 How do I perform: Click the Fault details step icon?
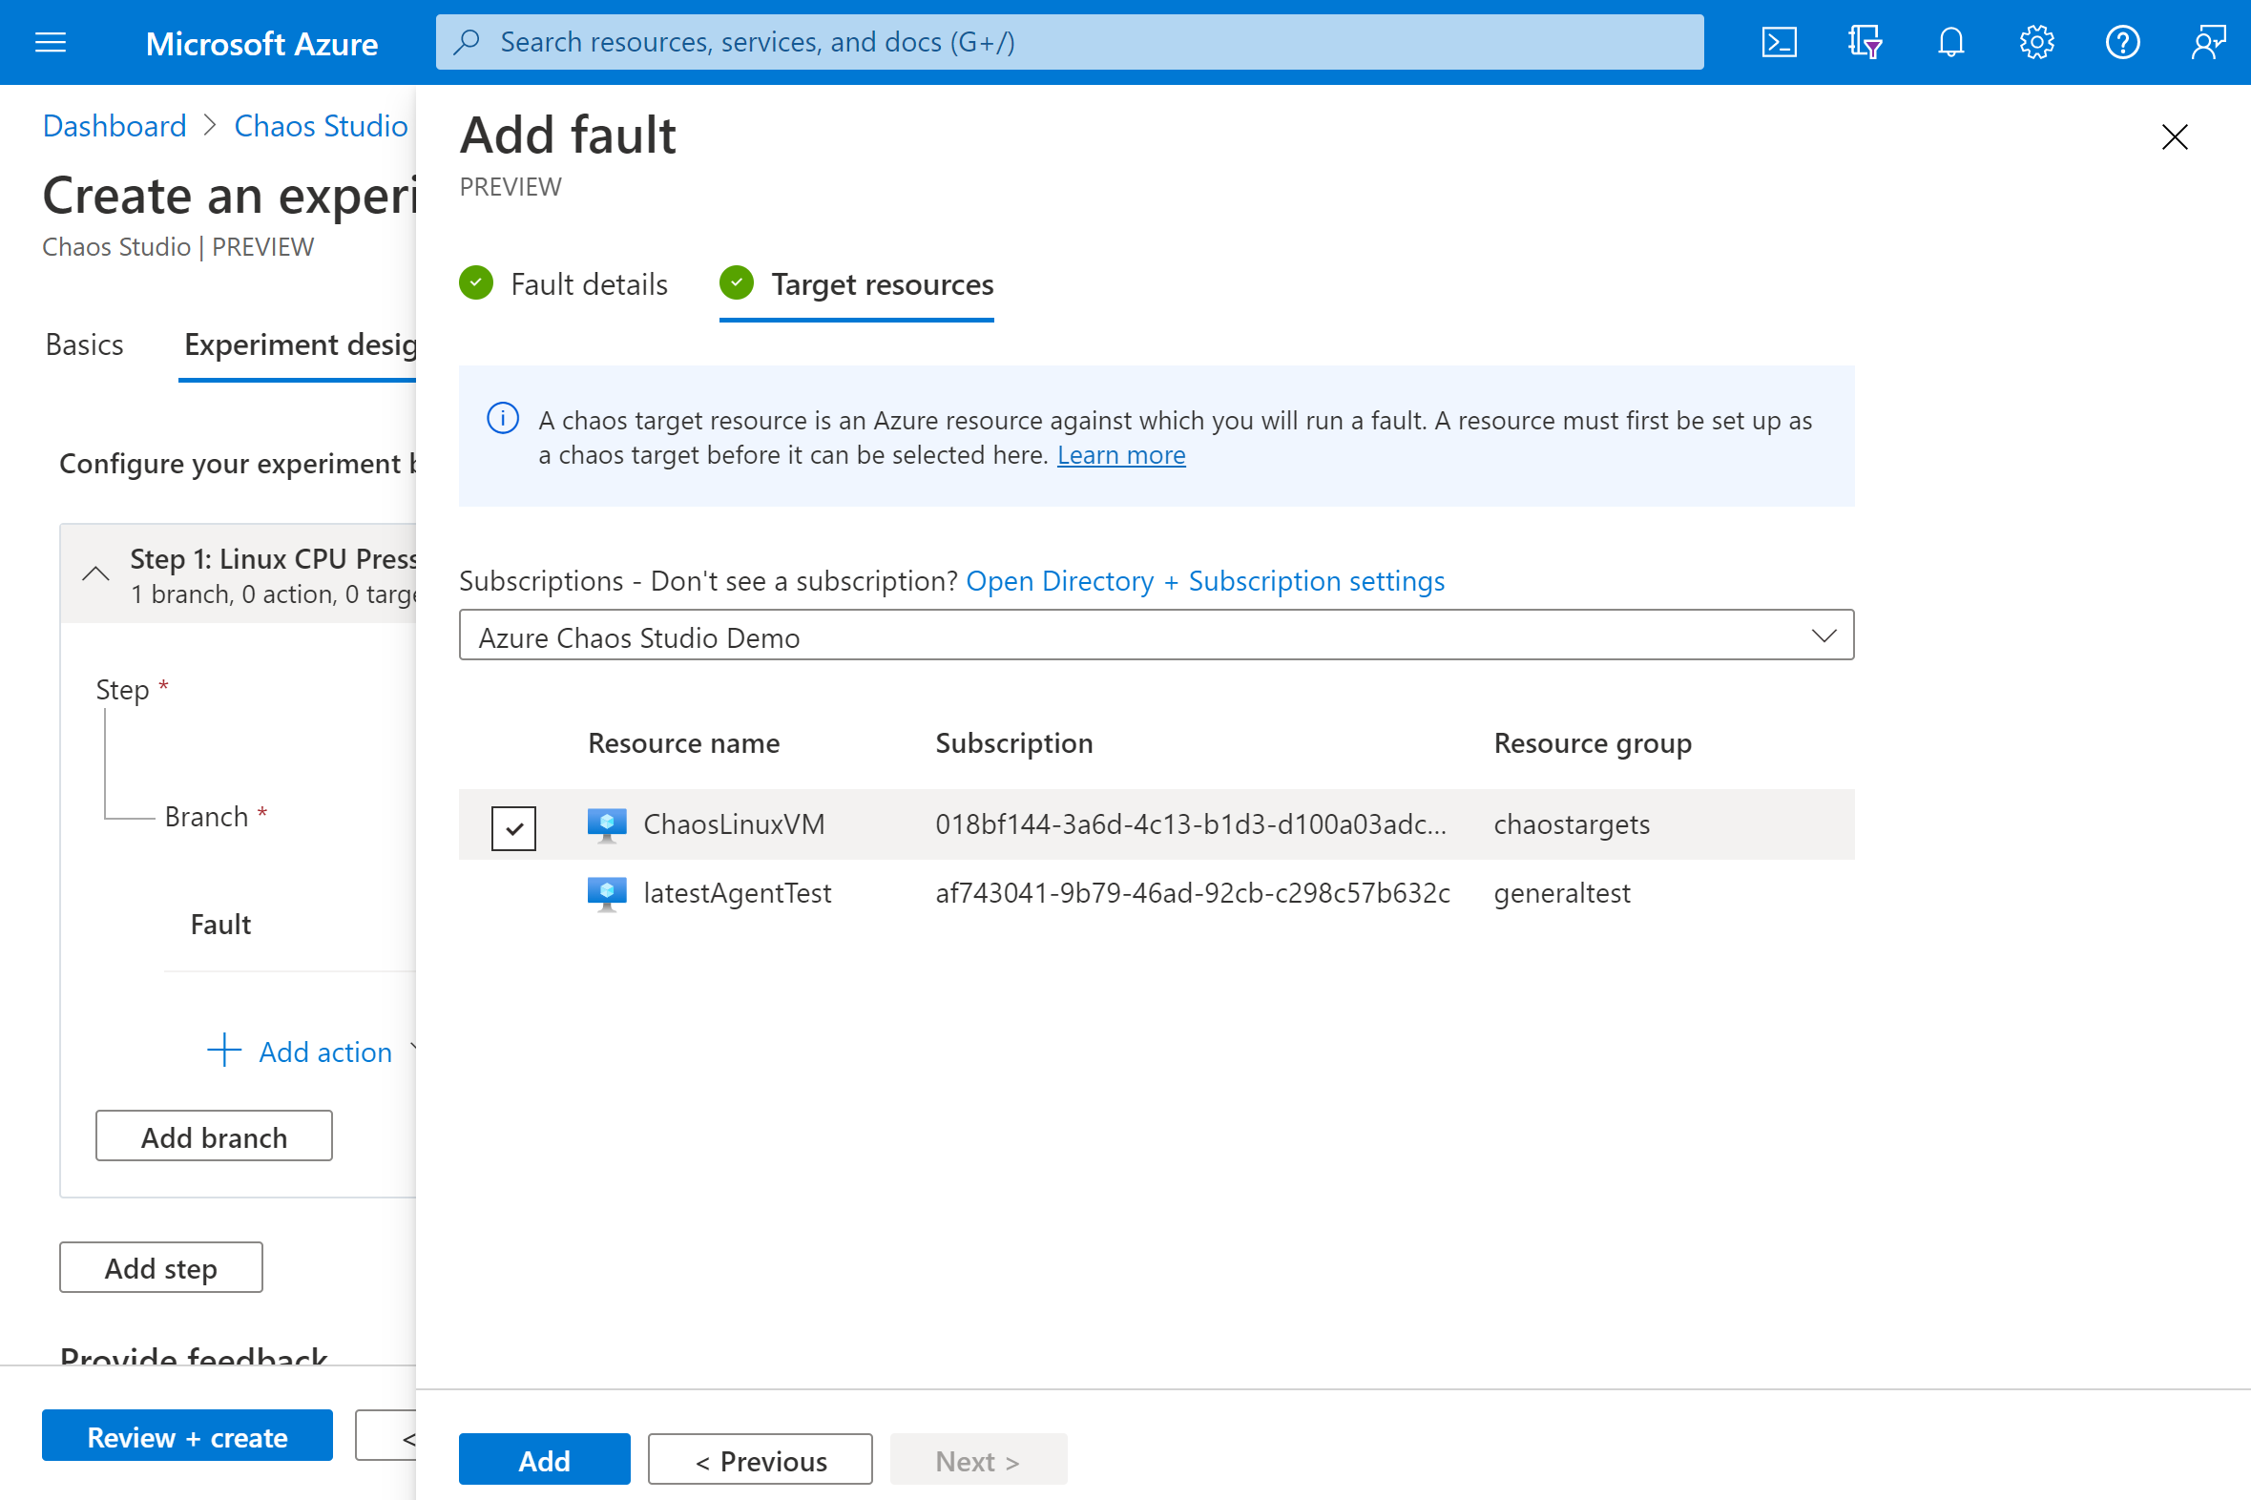click(x=477, y=283)
